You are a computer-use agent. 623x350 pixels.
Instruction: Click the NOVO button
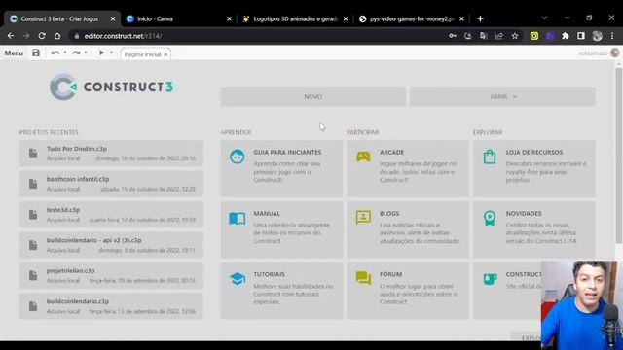[x=313, y=97]
